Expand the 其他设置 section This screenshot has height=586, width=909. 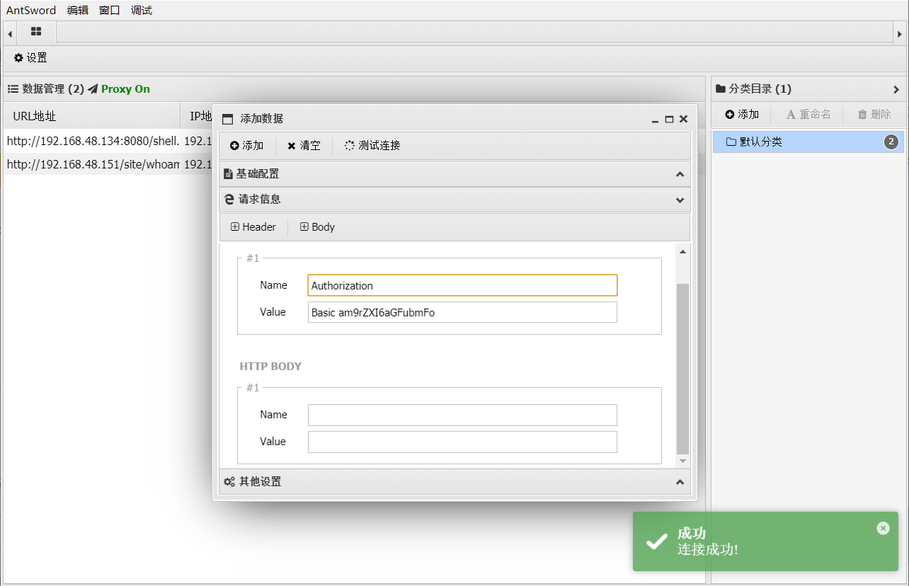(455, 482)
